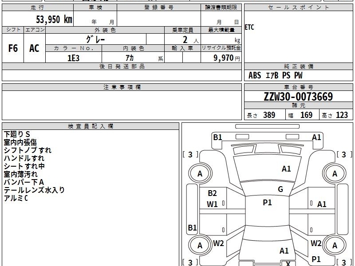355x266 pixels.
Task: Select the 車台番号 header
Action: 298,87
